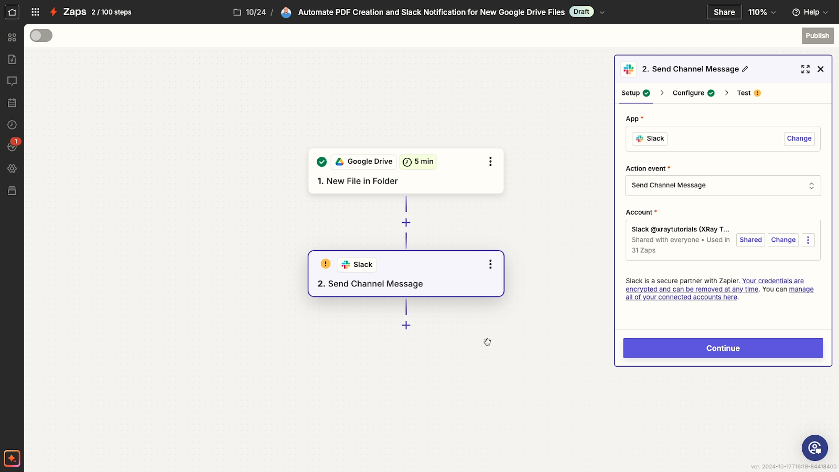Open the Zap runs clock sidebar icon
Image resolution: width=839 pixels, height=472 pixels.
click(12, 125)
